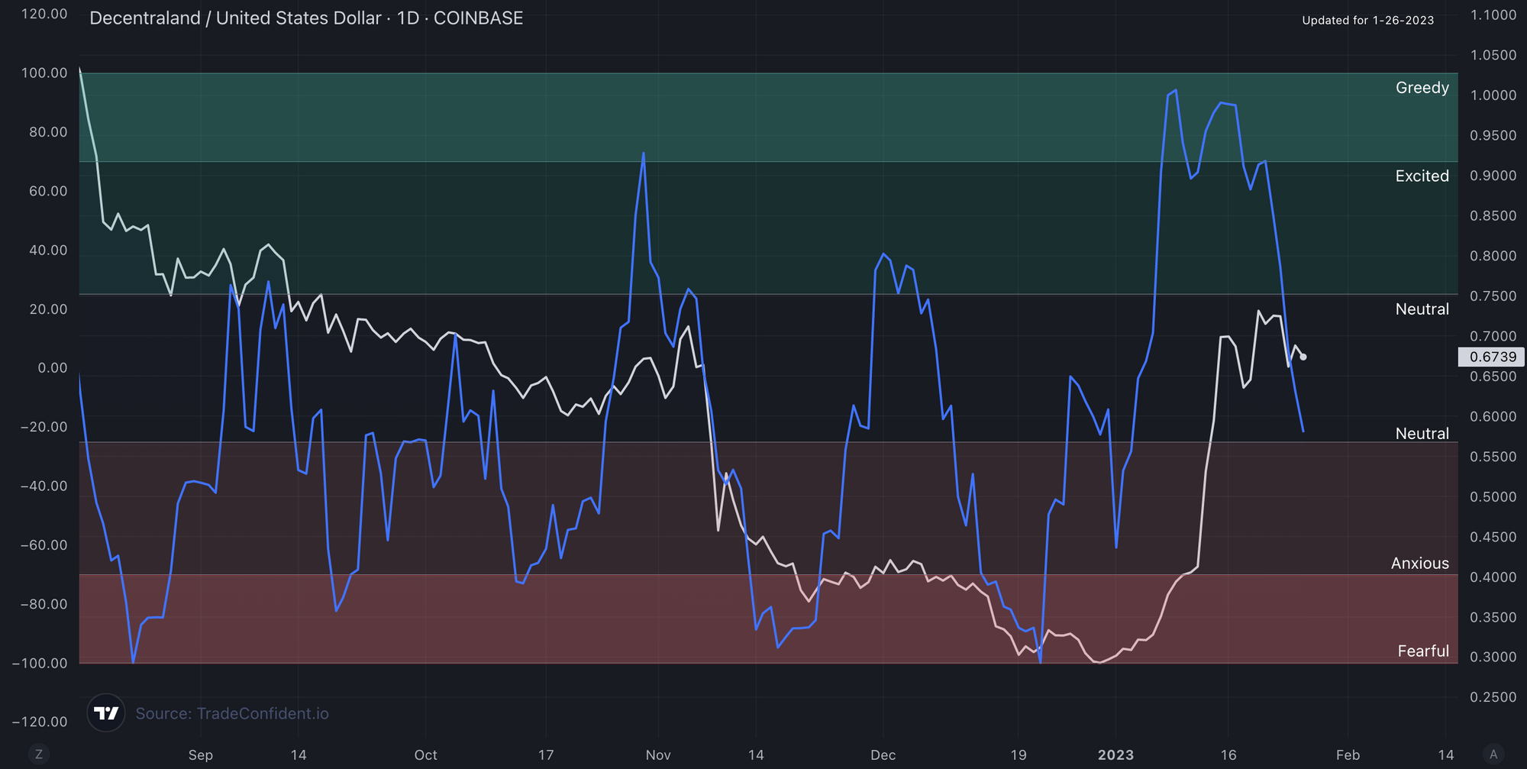Click the Fearful zone label
The height and width of the screenshot is (769, 1527).
(1423, 651)
